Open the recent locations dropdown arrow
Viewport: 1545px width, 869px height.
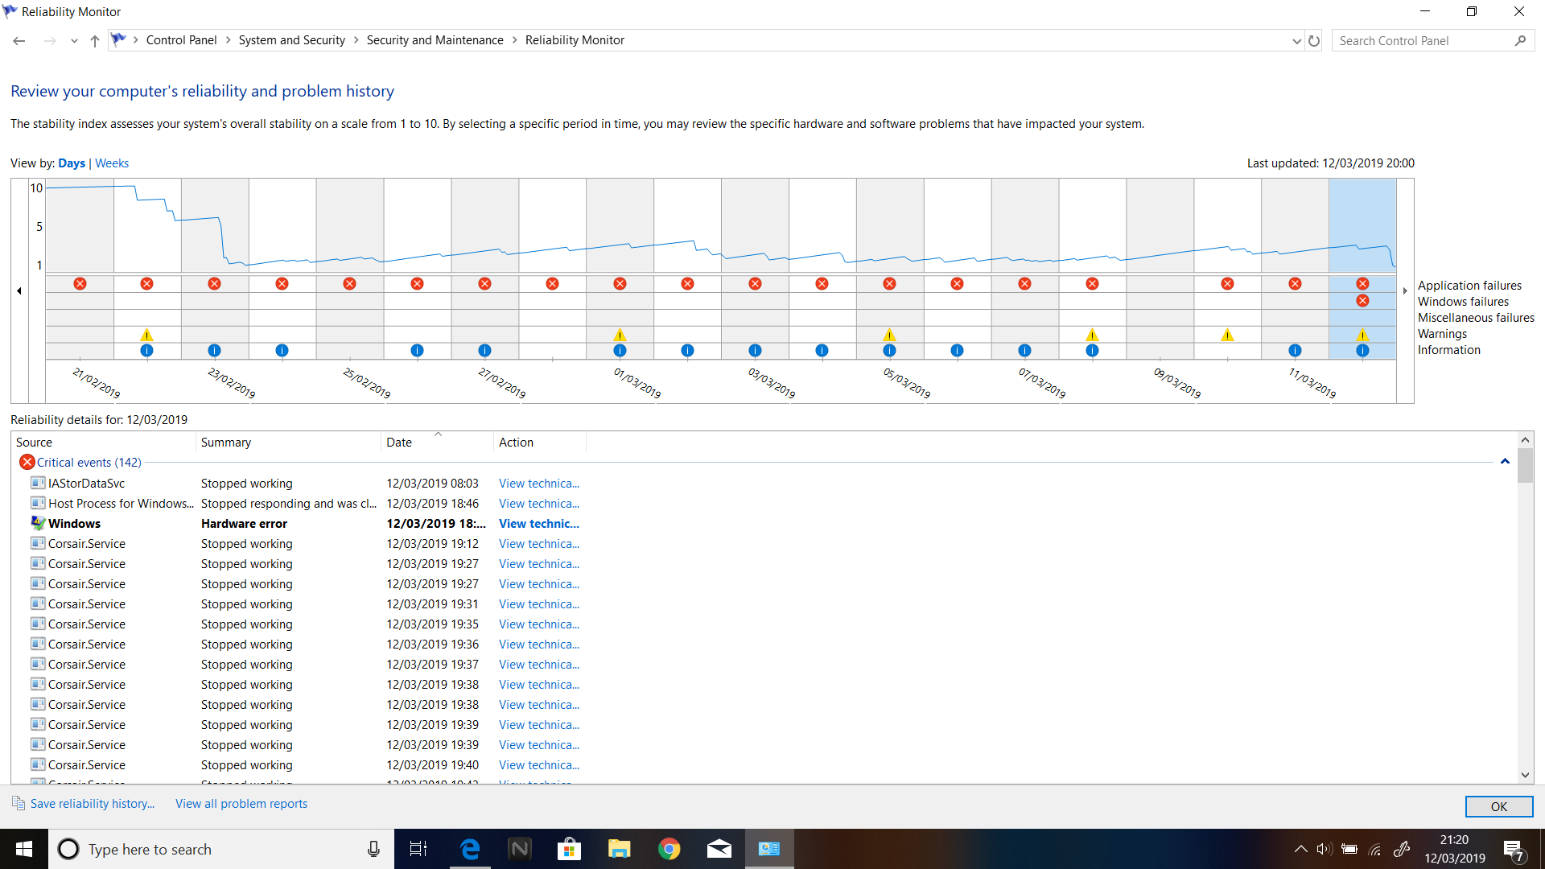pyautogui.click(x=74, y=41)
